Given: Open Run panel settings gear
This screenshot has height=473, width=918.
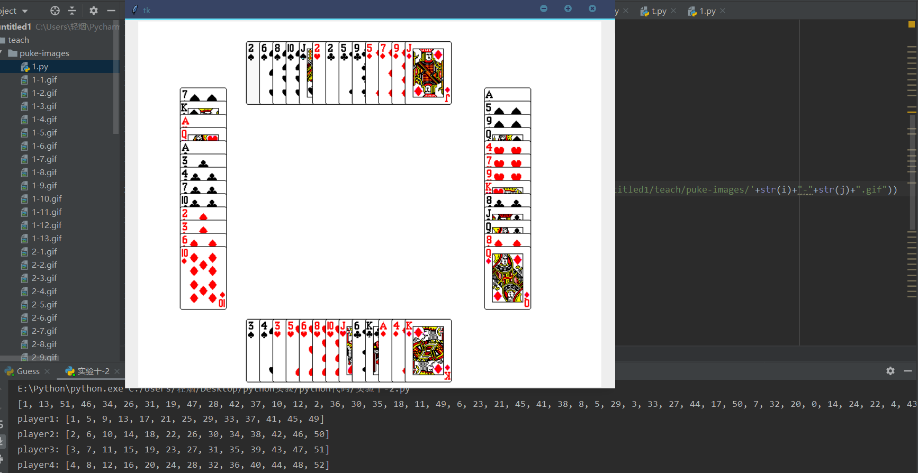Looking at the screenshot, I should [890, 371].
